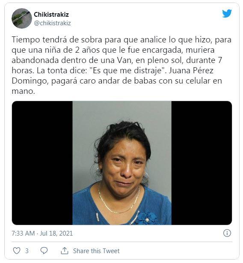Click the black area right of the photo
243x263 pixels.
[202, 163]
